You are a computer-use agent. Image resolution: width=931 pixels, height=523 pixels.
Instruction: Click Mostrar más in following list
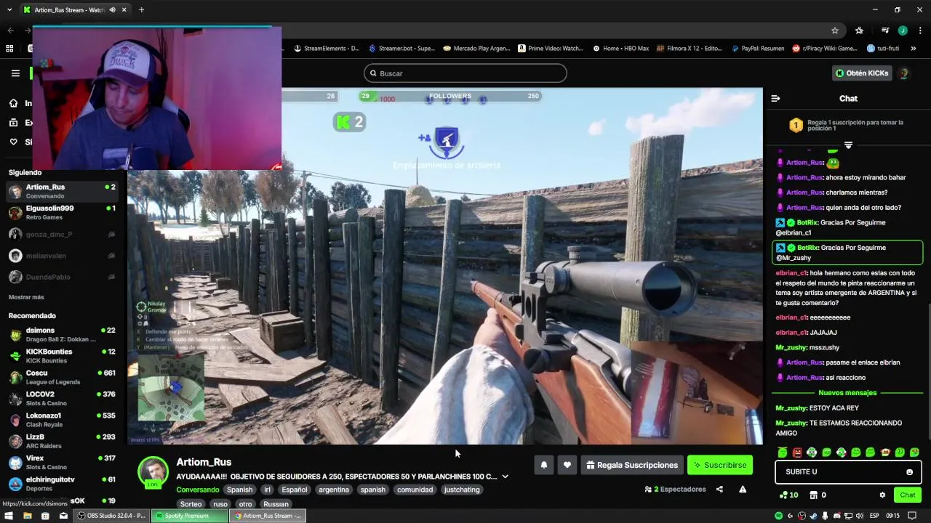tap(26, 297)
